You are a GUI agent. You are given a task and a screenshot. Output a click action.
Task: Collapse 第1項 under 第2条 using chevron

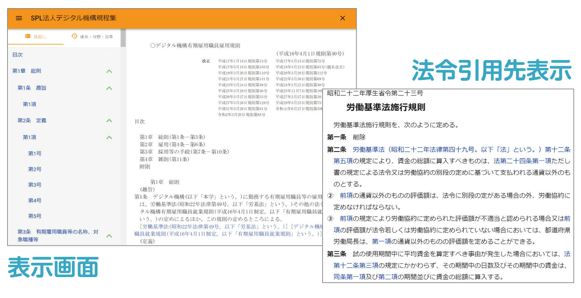pyautogui.click(x=109, y=138)
